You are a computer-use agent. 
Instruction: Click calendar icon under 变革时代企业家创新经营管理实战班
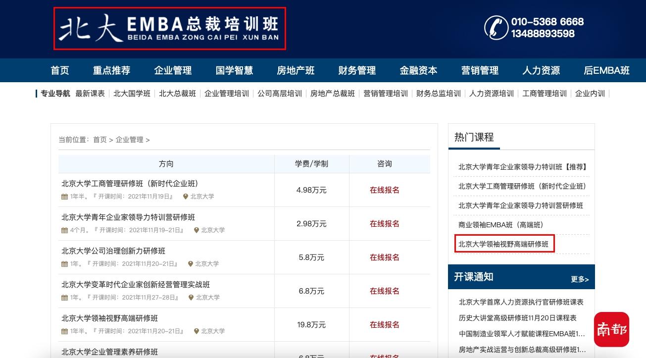click(64, 298)
